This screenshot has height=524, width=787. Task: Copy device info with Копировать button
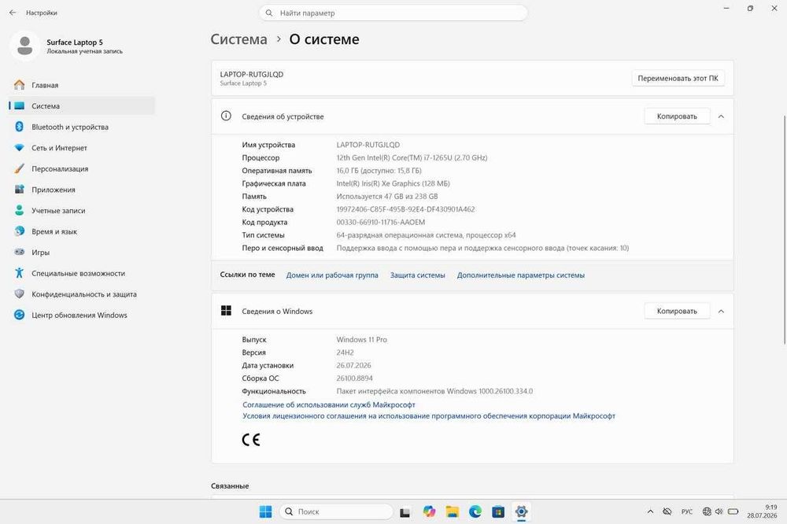677,116
